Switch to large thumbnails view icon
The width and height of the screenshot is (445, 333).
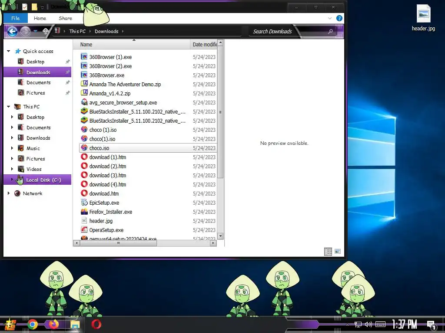click(337, 251)
